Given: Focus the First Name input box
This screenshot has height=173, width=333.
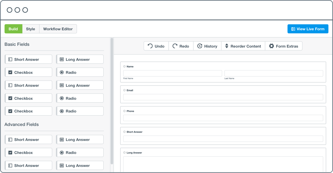Looking at the screenshot, I should (x=173, y=73).
